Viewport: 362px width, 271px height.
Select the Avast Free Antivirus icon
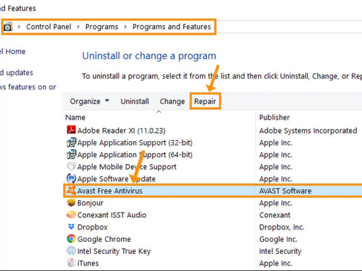coord(71,191)
